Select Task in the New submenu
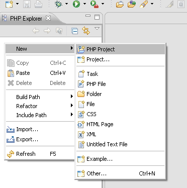This screenshot has width=187, height=188. pyautogui.click(x=120, y=74)
